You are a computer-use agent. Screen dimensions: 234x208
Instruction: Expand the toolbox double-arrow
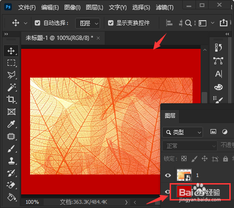click(x=6, y=34)
